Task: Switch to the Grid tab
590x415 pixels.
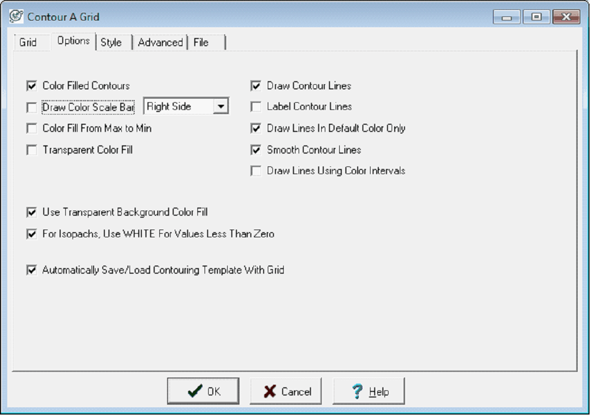Action: coord(28,43)
